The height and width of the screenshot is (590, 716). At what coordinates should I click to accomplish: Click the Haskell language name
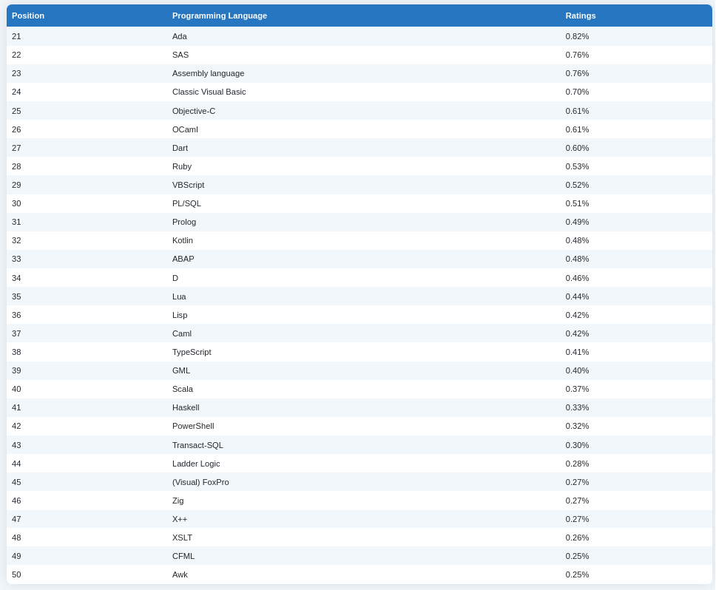[186, 407]
